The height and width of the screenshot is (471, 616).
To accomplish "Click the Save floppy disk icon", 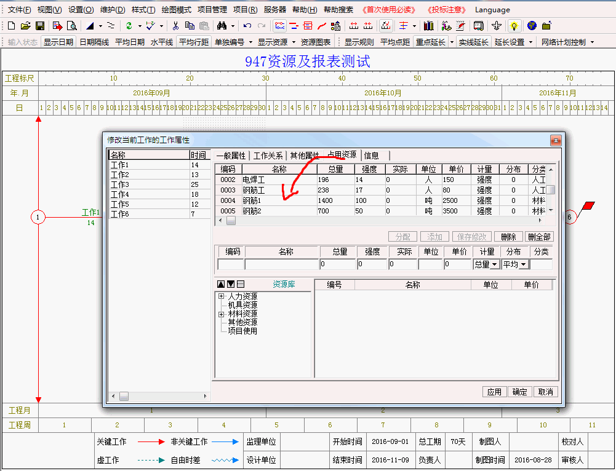I will coord(40,26).
